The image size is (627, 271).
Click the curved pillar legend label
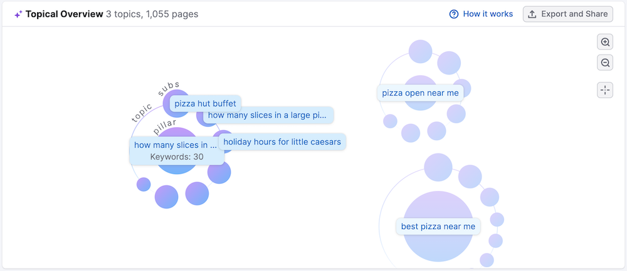click(164, 126)
